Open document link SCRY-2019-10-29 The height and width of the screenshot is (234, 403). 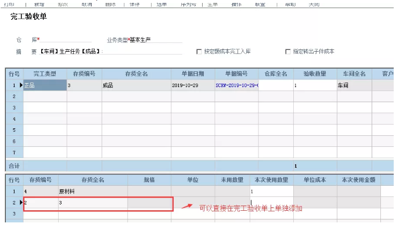[237, 85]
